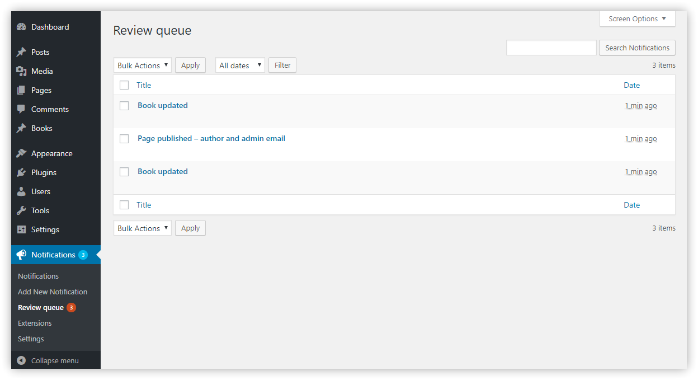This screenshot has height=380, width=698.
Task: Click the Dashboard gauge icon
Action: pos(21,27)
